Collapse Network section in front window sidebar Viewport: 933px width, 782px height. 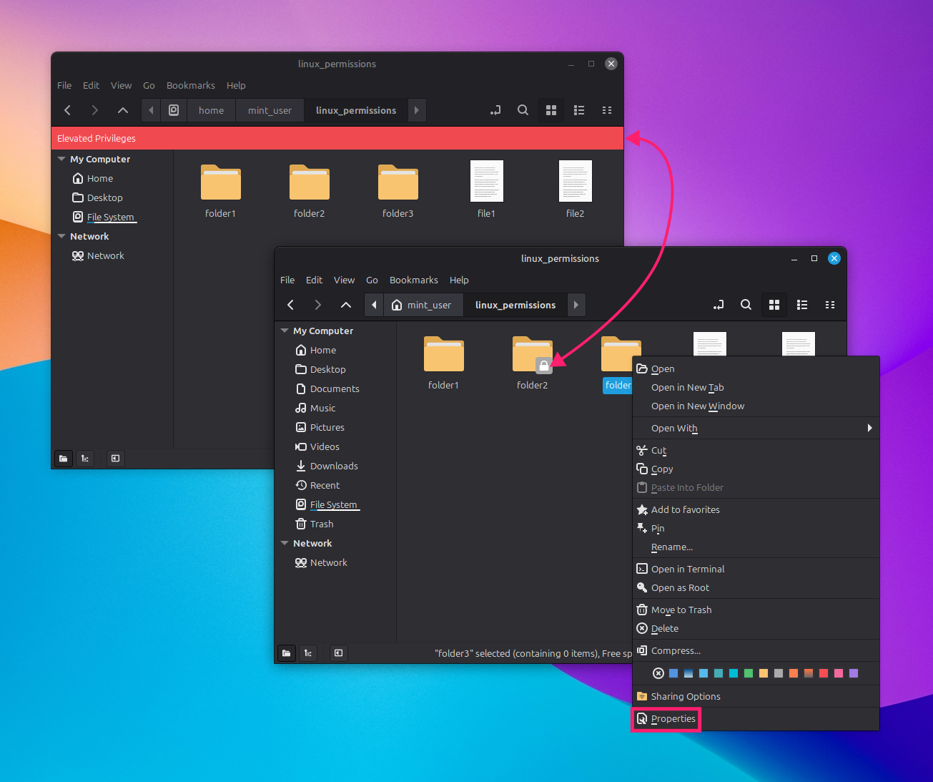tap(285, 543)
